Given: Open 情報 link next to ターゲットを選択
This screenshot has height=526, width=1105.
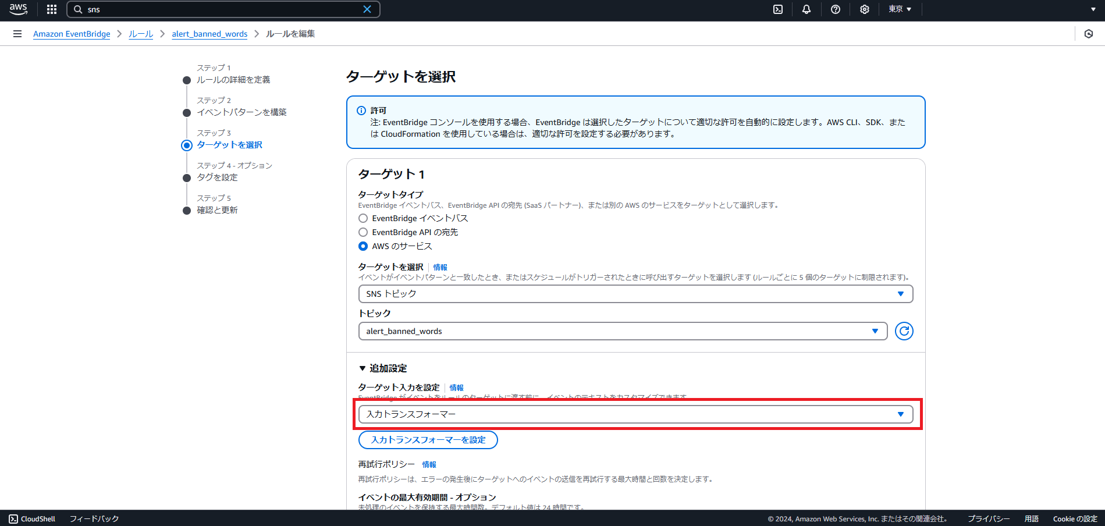Looking at the screenshot, I should (x=440, y=268).
